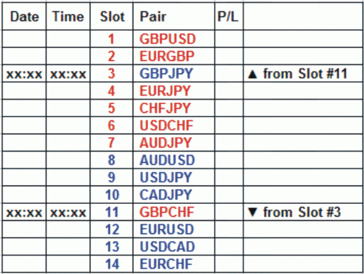Select the Date column header
Screen dimensions: 364x274
(x=24, y=16)
